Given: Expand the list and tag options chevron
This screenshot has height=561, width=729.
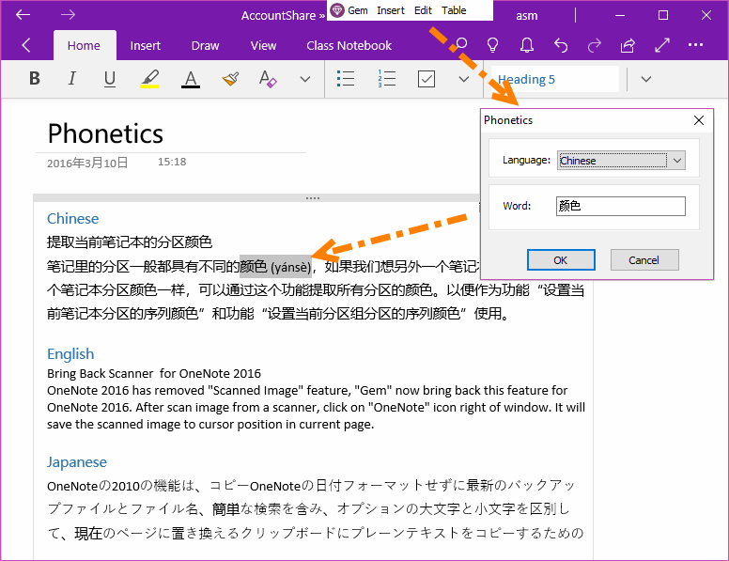Looking at the screenshot, I should [x=463, y=79].
